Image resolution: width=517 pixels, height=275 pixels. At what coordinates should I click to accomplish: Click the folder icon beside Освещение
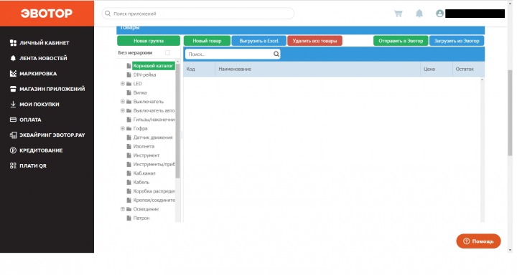[x=129, y=209]
